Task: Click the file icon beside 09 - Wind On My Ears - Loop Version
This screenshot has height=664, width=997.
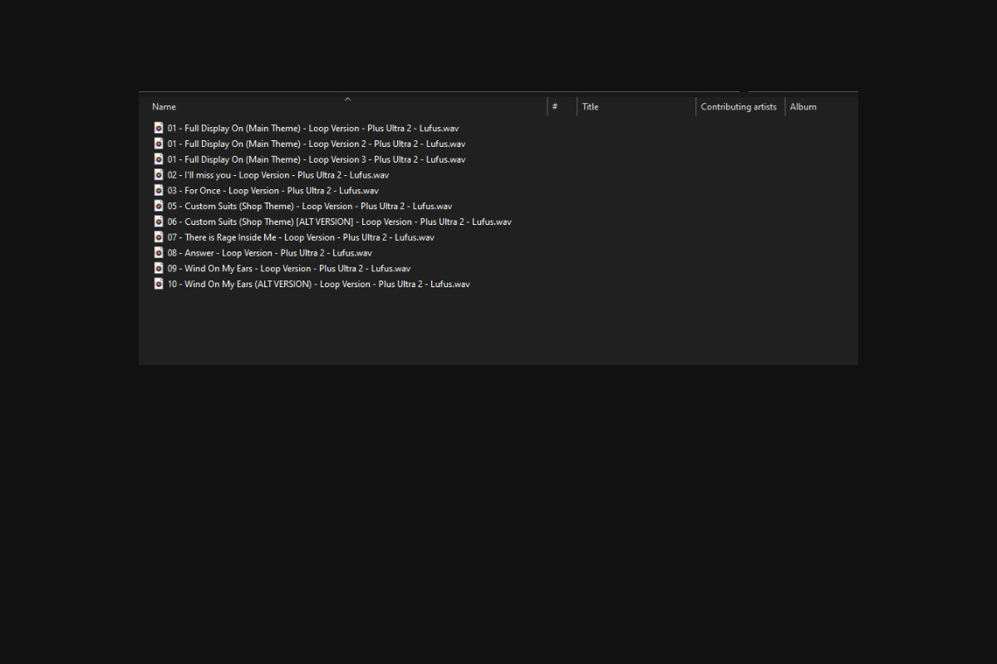Action: [x=159, y=268]
